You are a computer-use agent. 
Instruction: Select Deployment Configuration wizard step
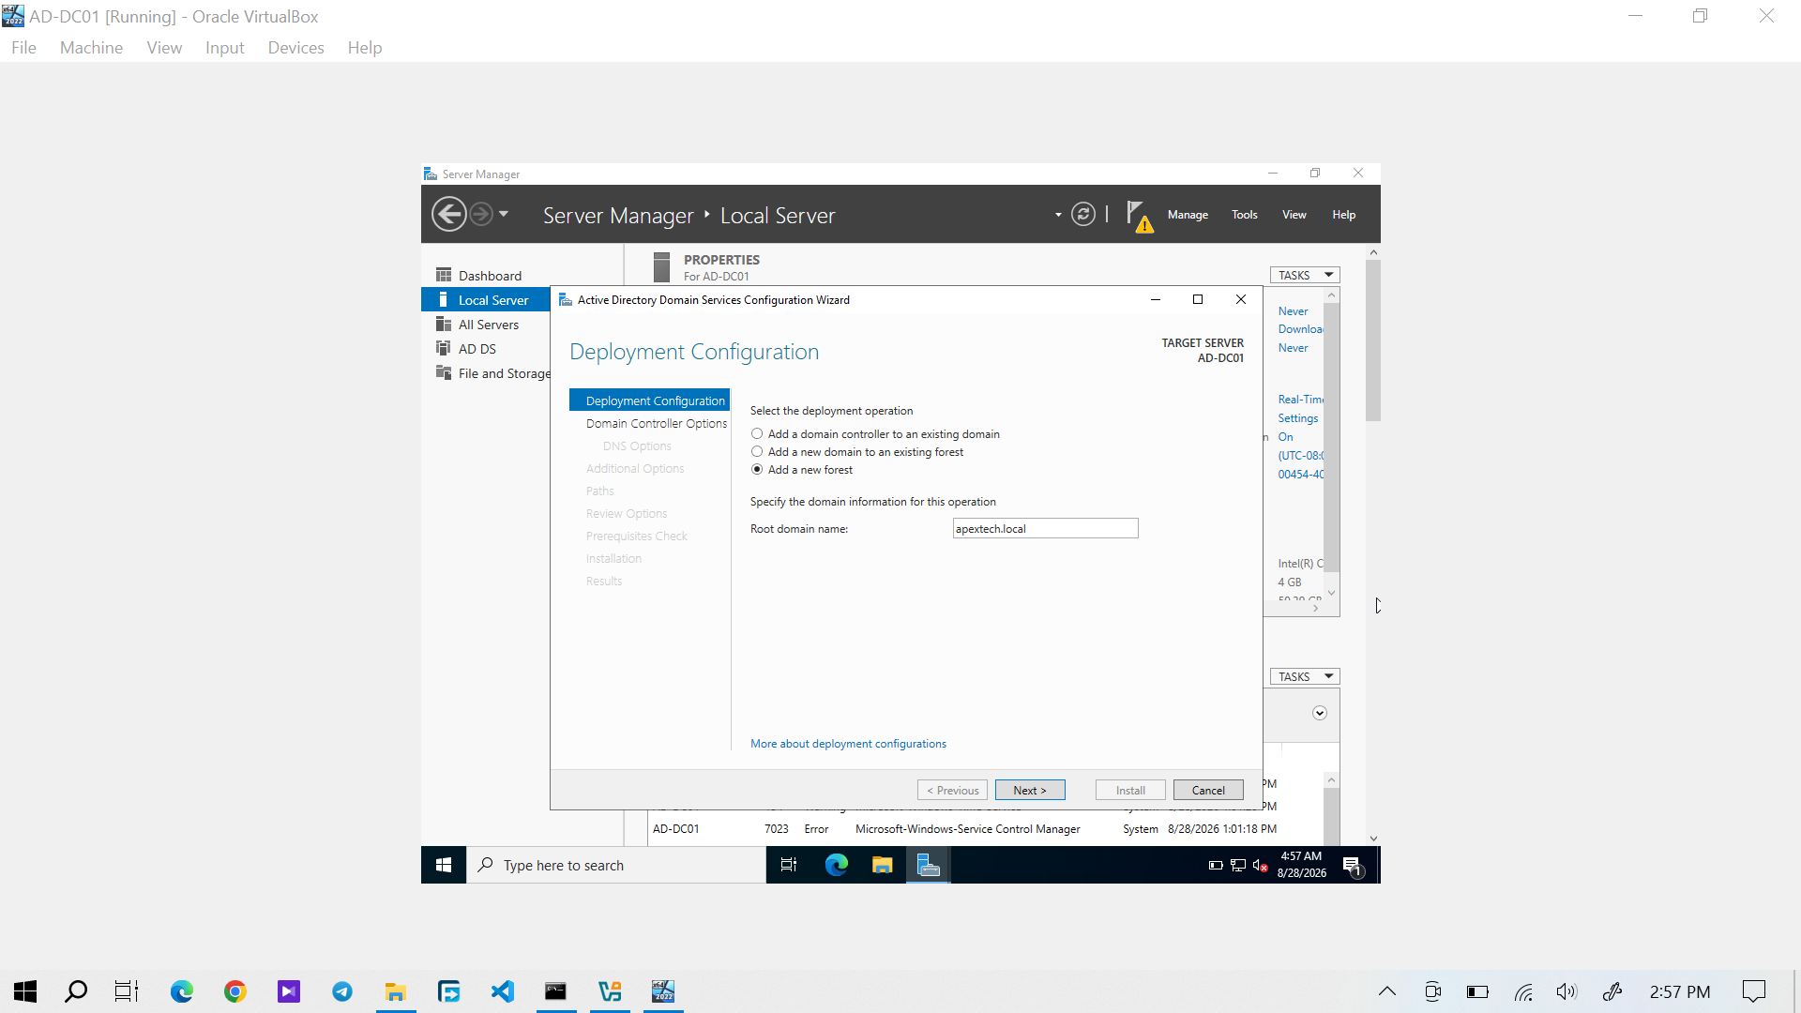pos(649,401)
